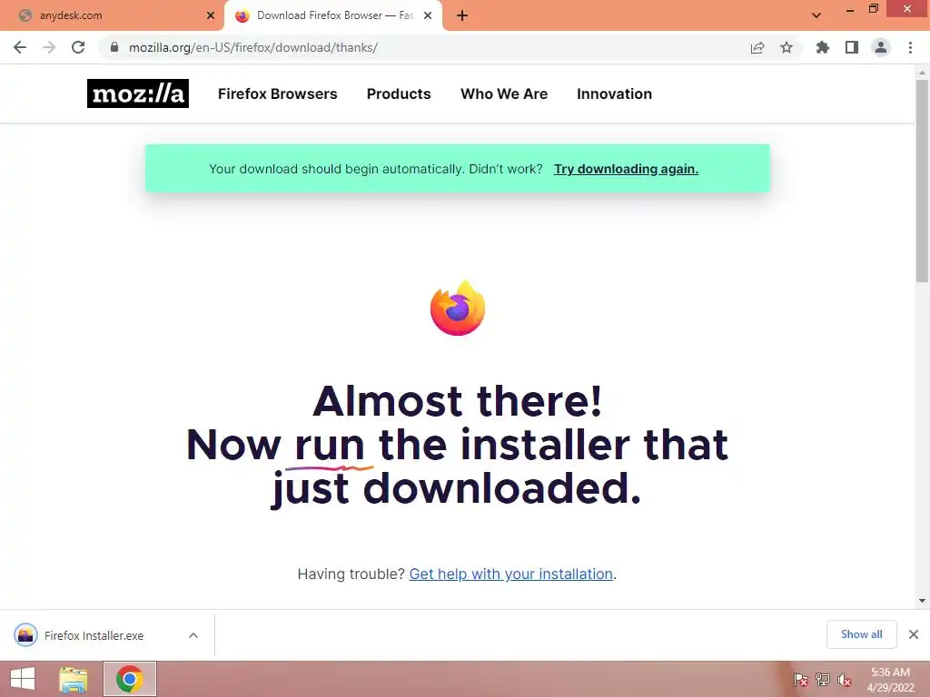Viewport: 930px width, 697px height.
Task: Bookmark this page with the star icon
Action: tap(787, 47)
